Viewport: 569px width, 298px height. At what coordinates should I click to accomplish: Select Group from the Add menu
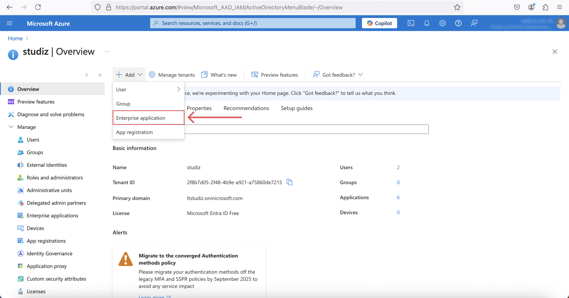(149, 104)
